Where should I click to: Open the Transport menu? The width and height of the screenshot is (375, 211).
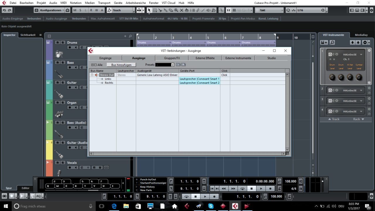pyautogui.click(x=104, y=3)
